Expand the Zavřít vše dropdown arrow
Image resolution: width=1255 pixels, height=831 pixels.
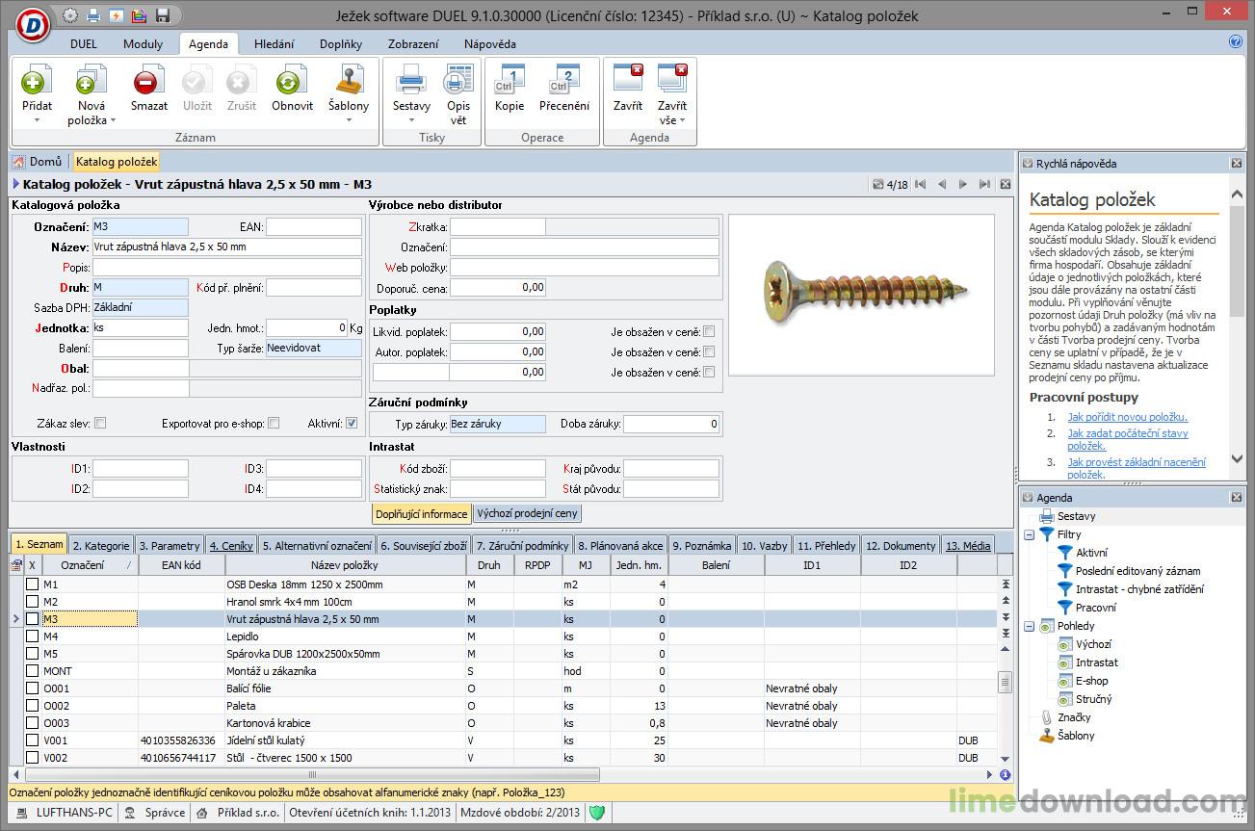coord(683,121)
